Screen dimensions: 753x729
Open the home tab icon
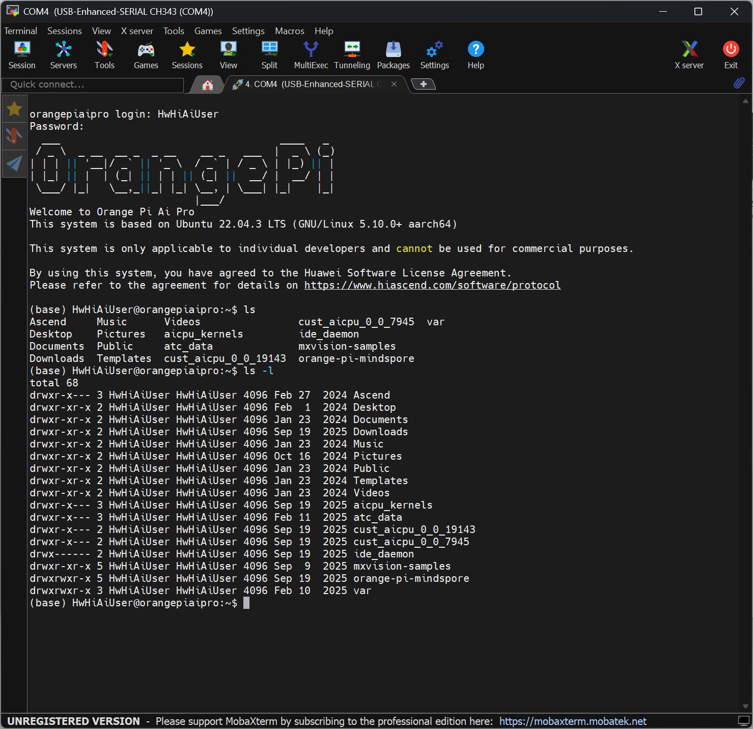click(207, 85)
